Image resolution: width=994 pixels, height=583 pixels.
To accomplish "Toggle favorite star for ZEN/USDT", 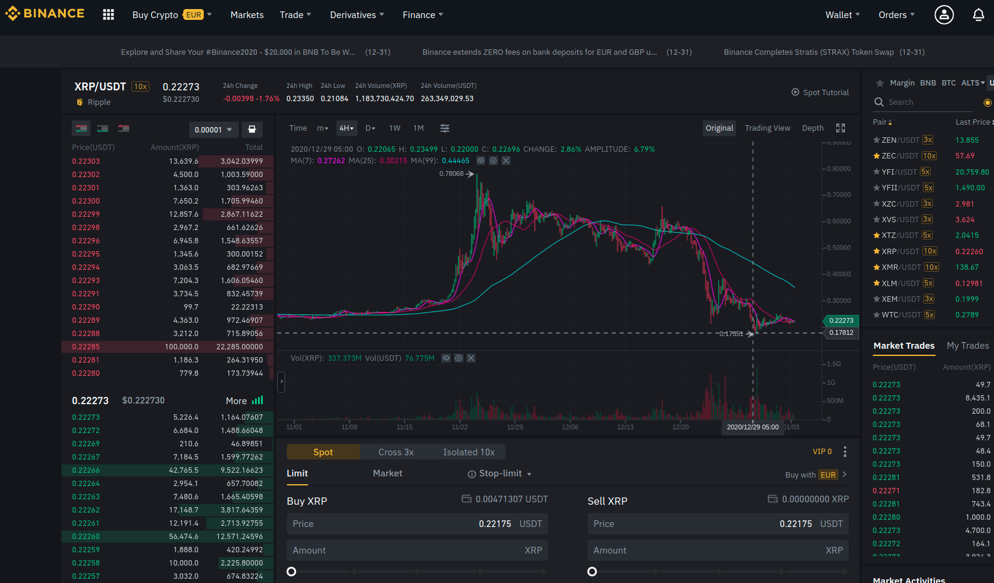I will (876, 140).
